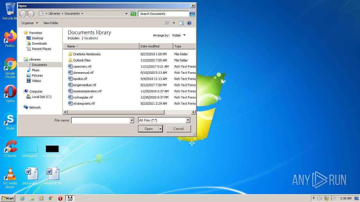Open the Opera desktop shortcut

(x=10, y=94)
